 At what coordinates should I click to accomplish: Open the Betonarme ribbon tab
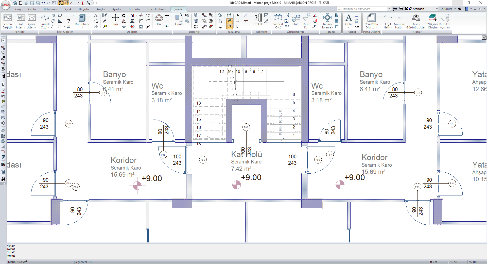pyautogui.click(x=51, y=9)
